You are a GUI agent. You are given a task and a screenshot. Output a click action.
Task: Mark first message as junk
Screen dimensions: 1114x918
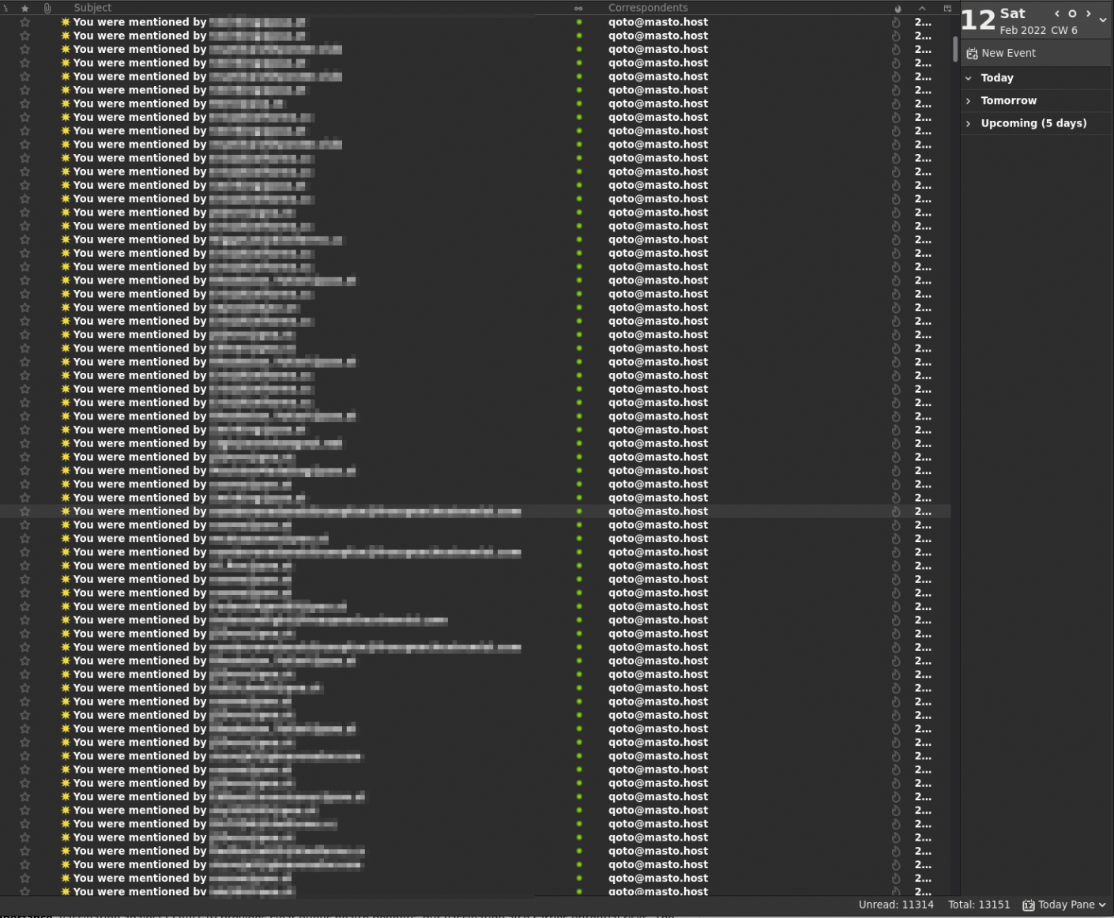point(896,22)
